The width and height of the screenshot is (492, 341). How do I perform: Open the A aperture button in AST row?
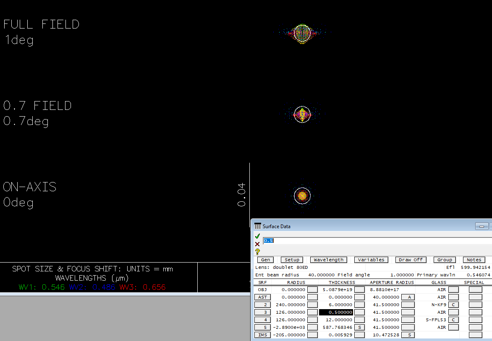point(408,297)
